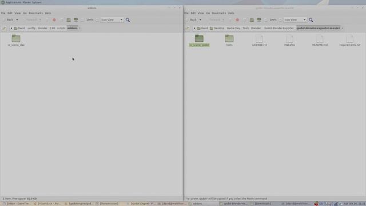Screen dimensions: 366x206
Task: Switch to Godot Engine taskbar item
Action: 141,204
